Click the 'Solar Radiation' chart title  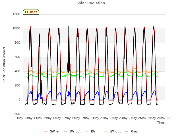click(91, 3)
